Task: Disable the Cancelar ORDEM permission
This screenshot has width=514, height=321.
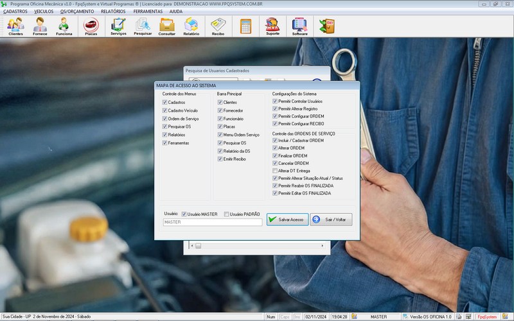Action: point(275,163)
